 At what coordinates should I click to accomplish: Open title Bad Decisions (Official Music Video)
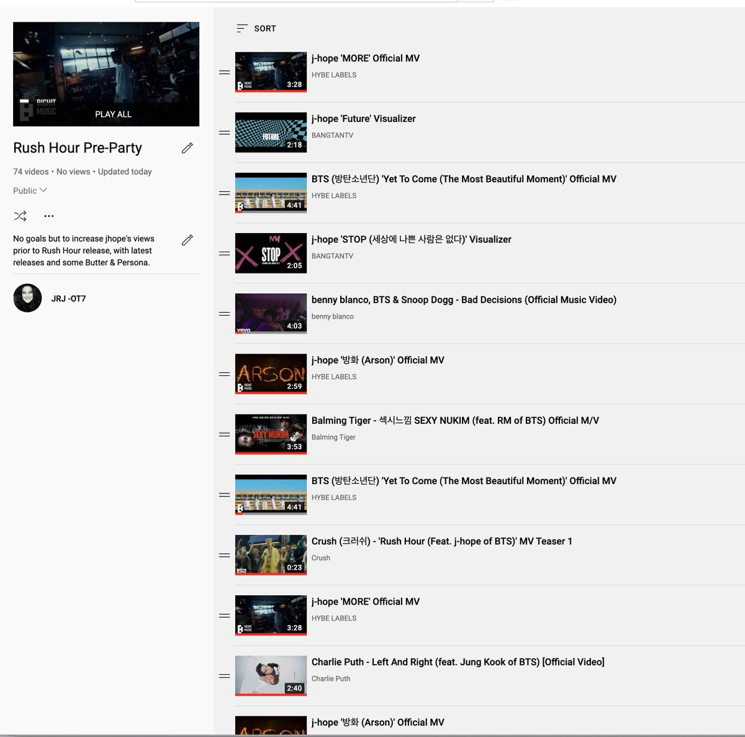point(464,300)
